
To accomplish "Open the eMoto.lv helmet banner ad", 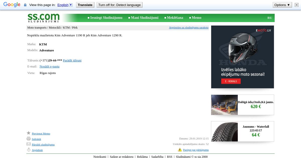I will tap(243, 57).
